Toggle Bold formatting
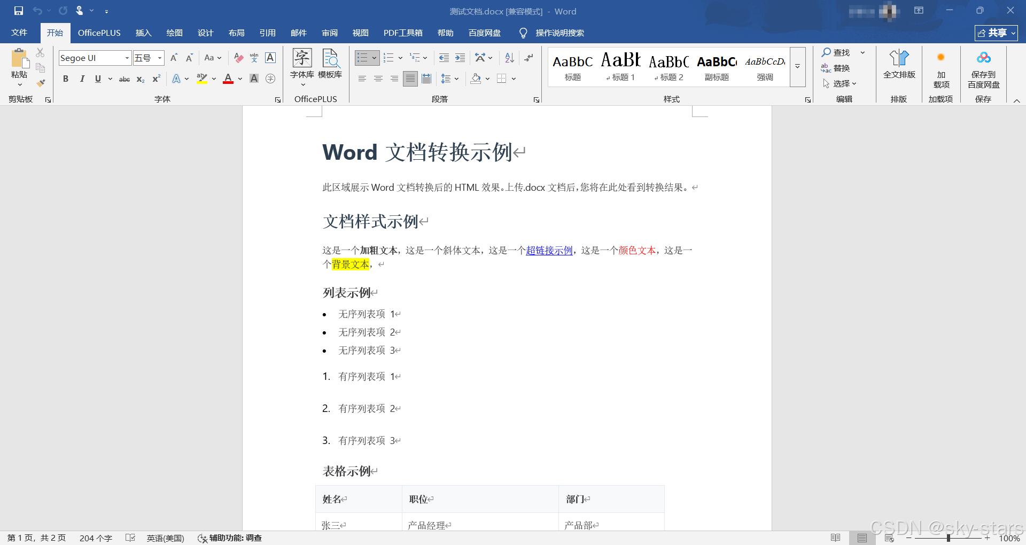 (x=66, y=79)
